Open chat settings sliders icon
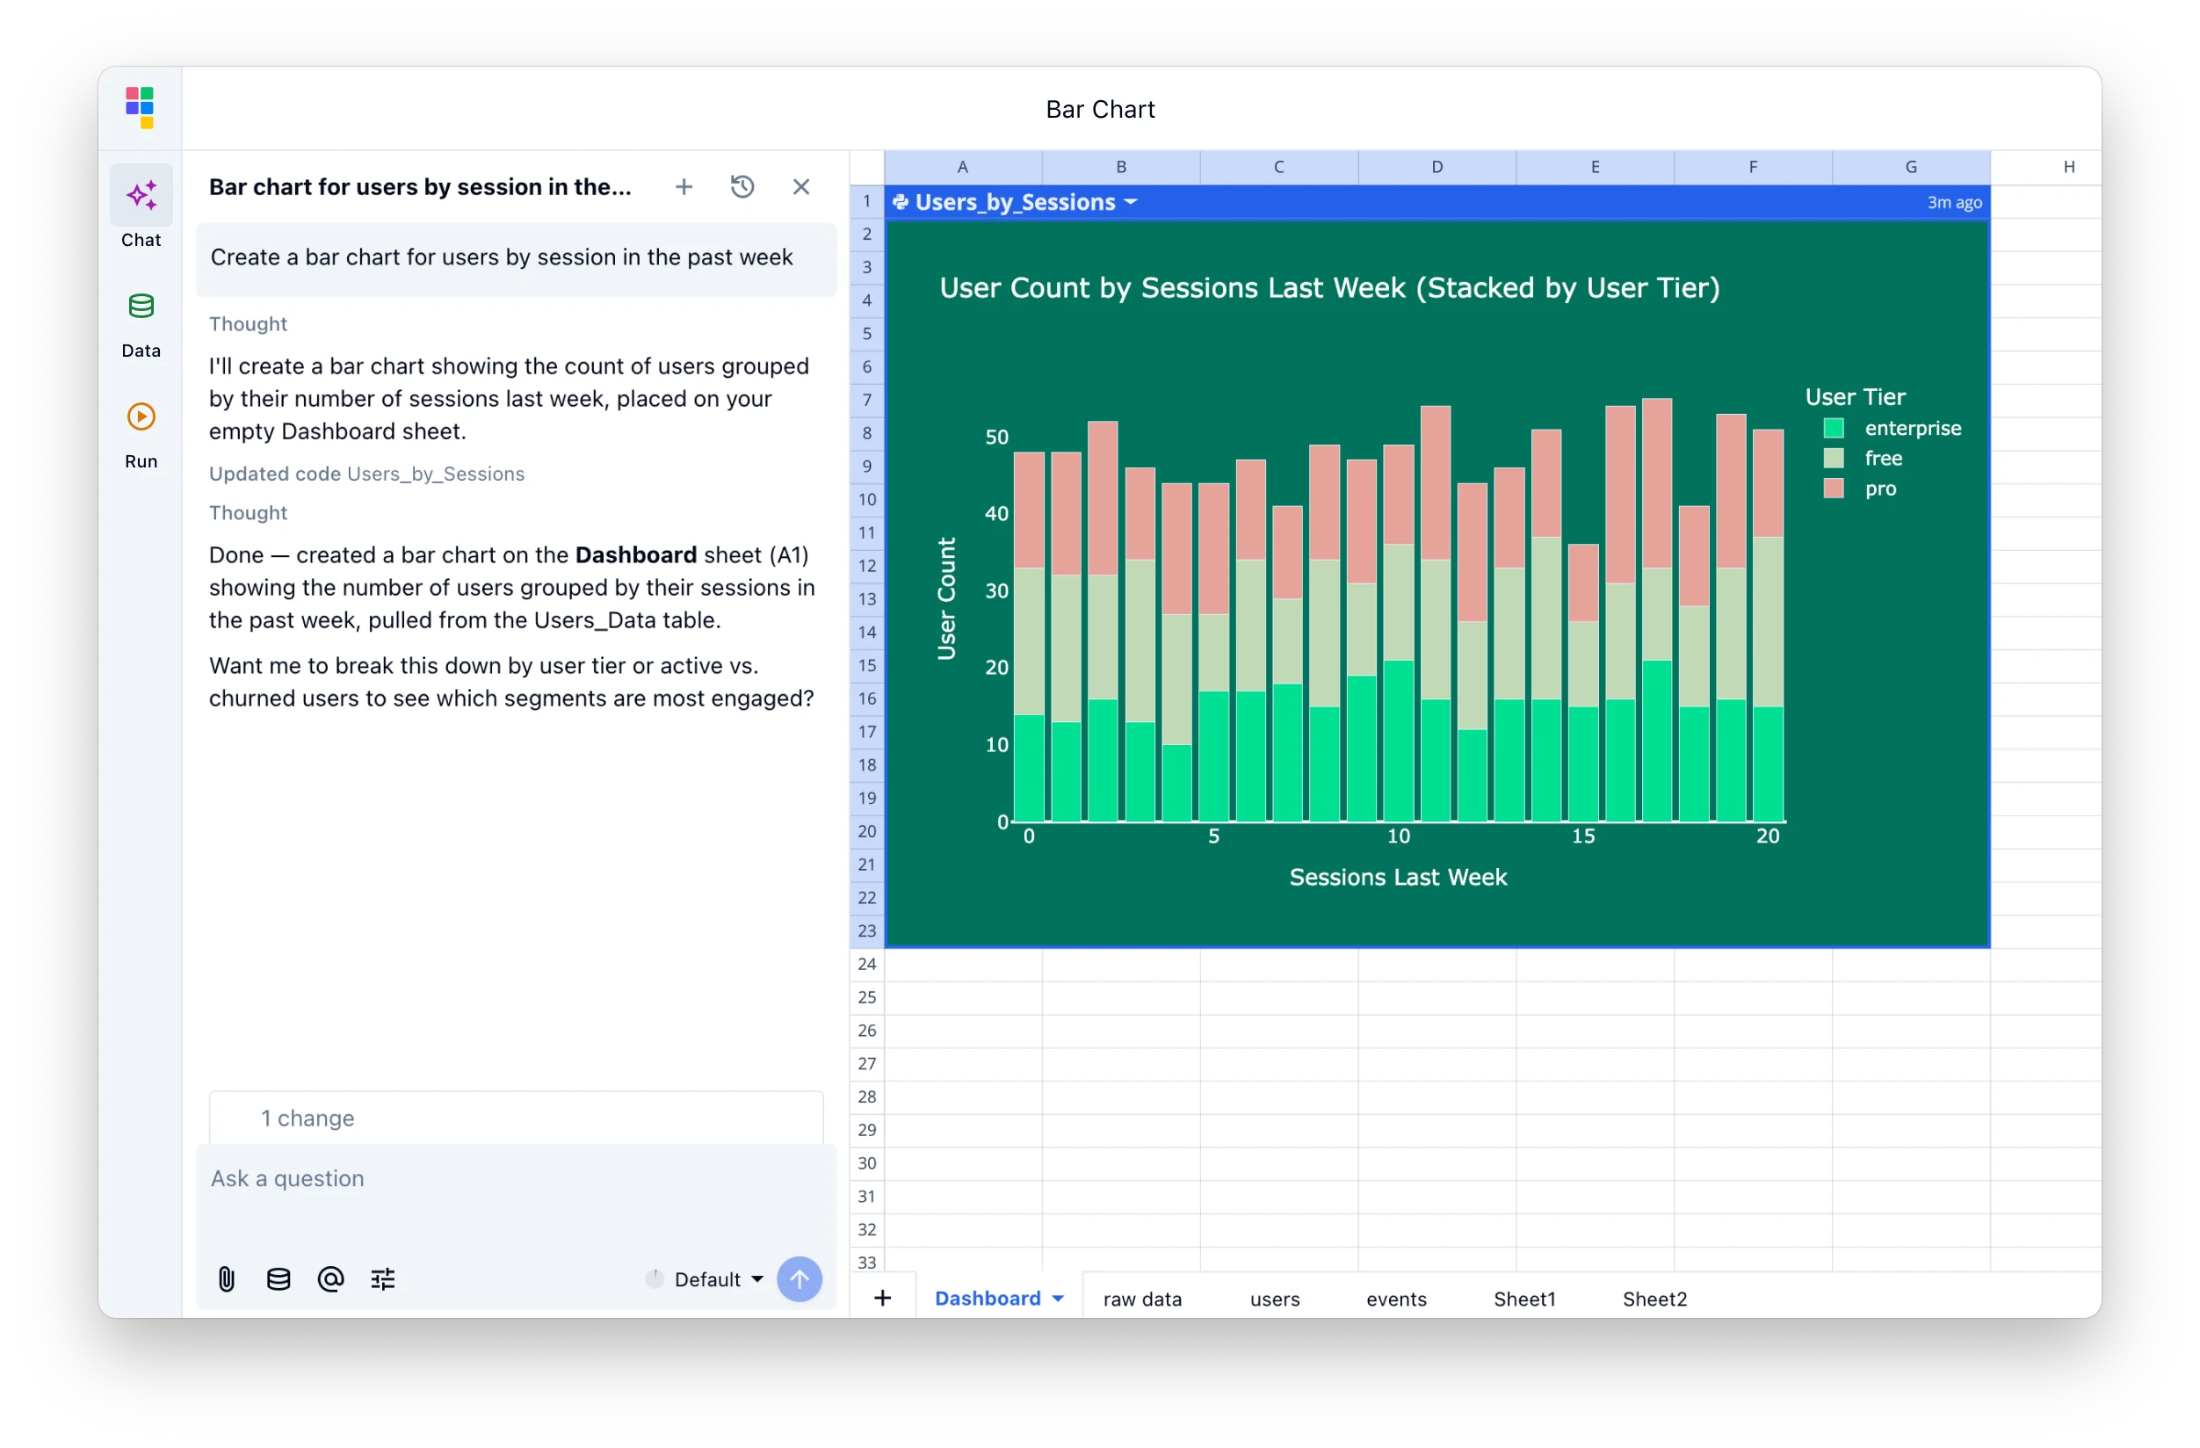Viewport: 2200px width, 1448px height. point(383,1278)
